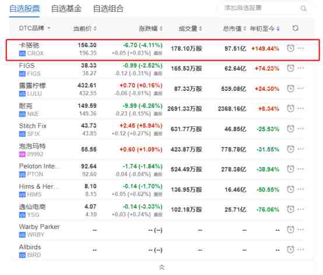Image resolution: width=323 pixels, height=275 pixels.
Task: Sort by 当前价 column arrows
Action: tap(95, 29)
